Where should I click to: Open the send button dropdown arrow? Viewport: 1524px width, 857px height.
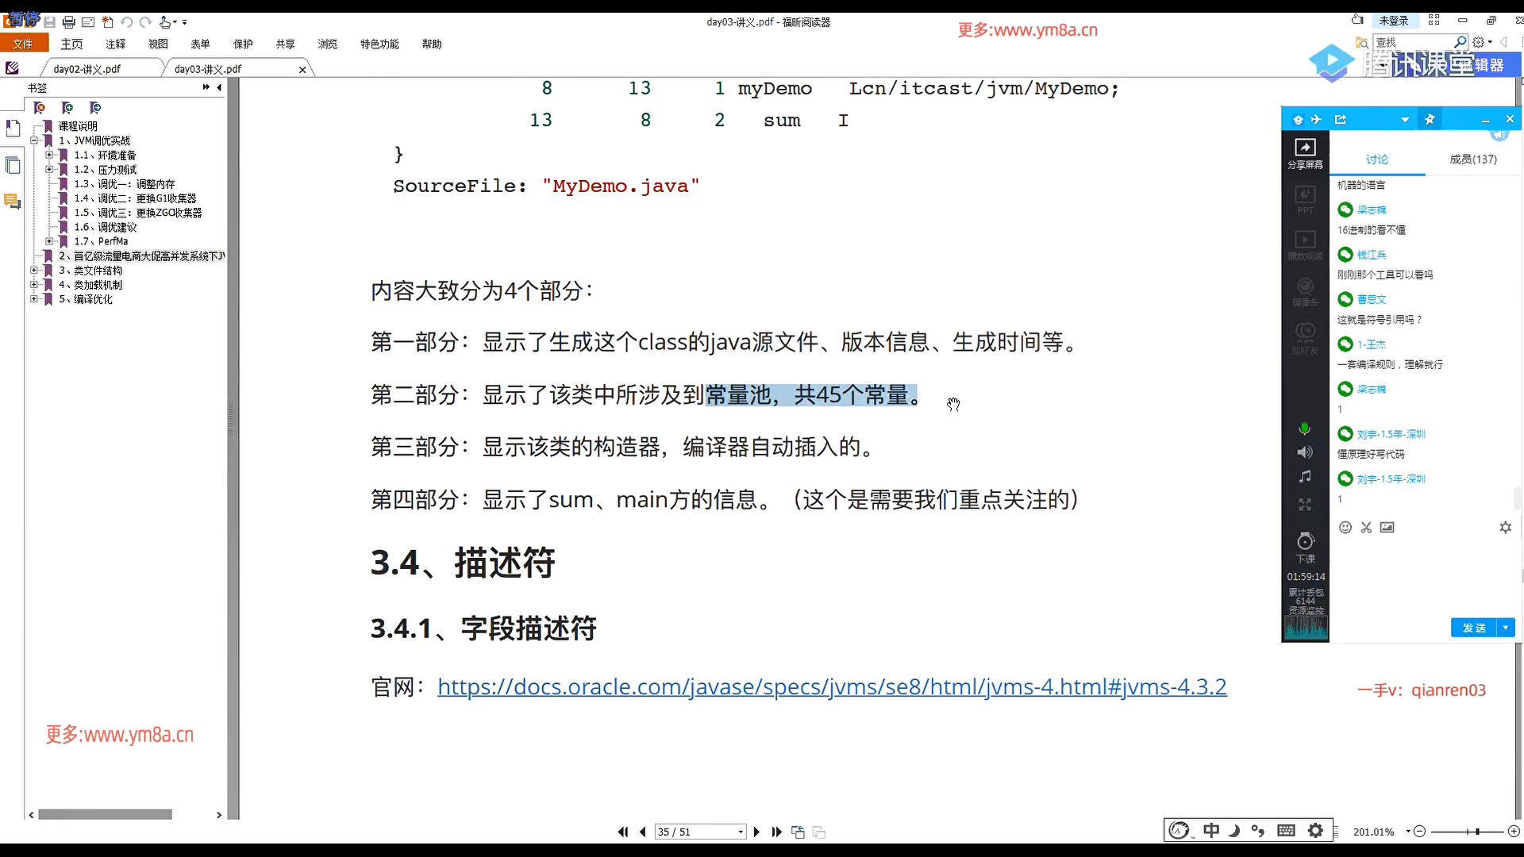pyautogui.click(x=1506, y=628)
